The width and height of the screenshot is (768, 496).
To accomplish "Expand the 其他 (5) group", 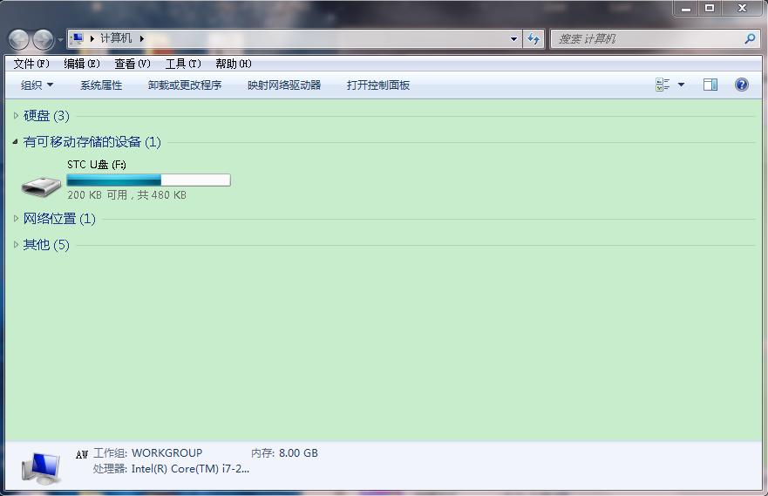I will [x=16, y=244].
